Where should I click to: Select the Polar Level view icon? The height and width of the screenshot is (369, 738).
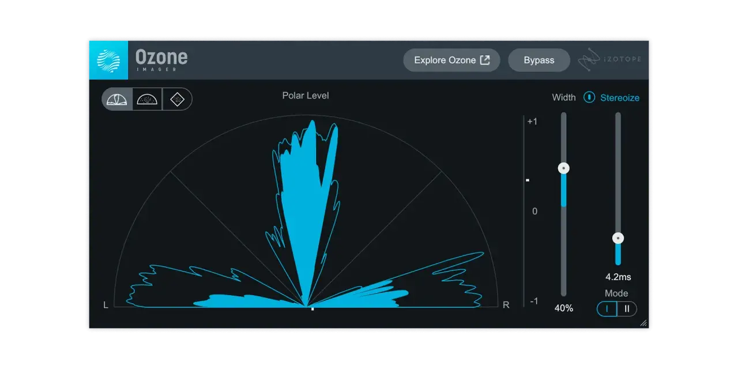(117, 99)
